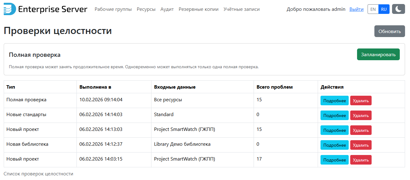Open Подробнее for the check with 17 problems
410x180 pixels.
(334, 160)
